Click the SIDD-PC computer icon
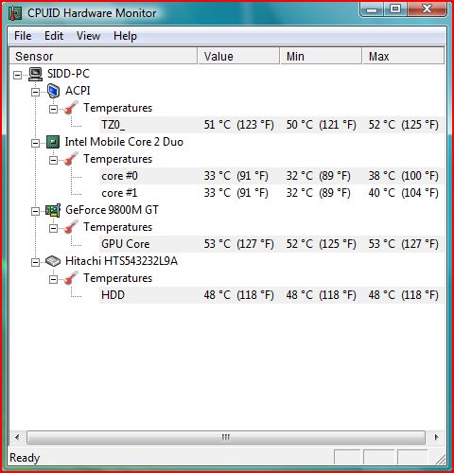Screen dimensions: 454x473 click(35, 74)
